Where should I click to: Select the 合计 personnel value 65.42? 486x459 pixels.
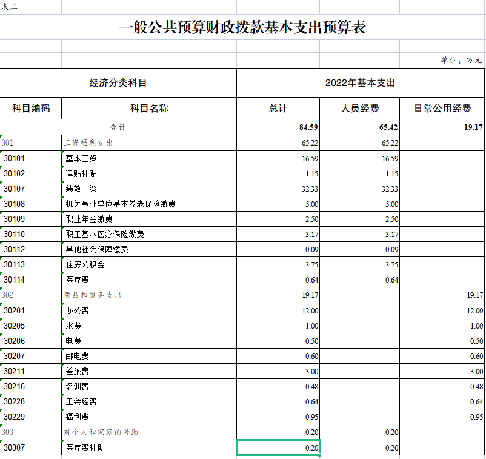coord(359,127)
